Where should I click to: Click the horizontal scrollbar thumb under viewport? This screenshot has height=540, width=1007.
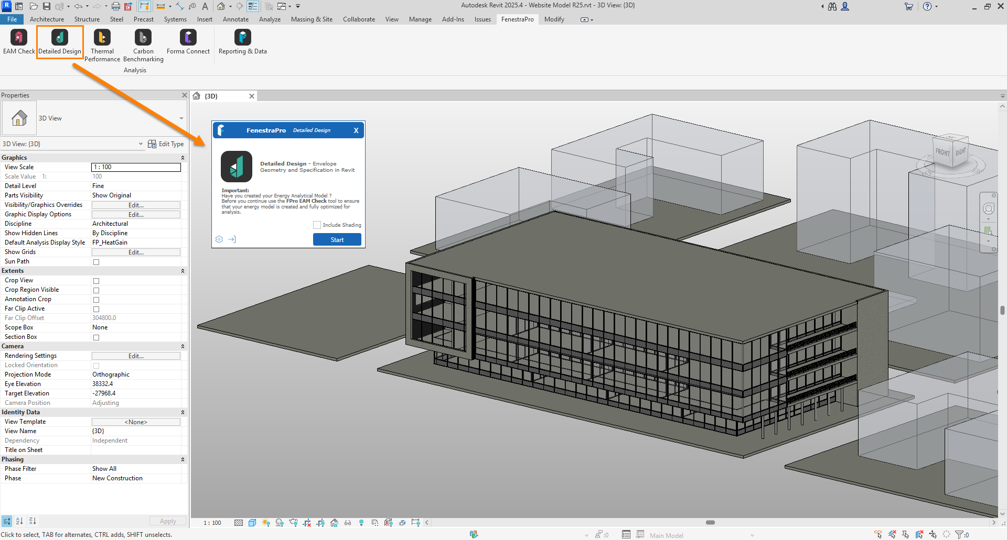coord(710,523)
